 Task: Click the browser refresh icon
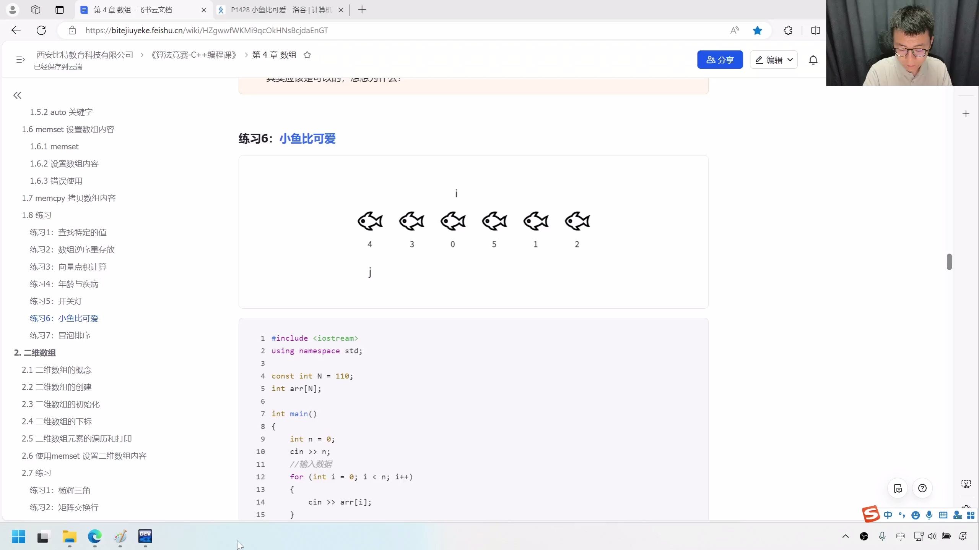41,31
